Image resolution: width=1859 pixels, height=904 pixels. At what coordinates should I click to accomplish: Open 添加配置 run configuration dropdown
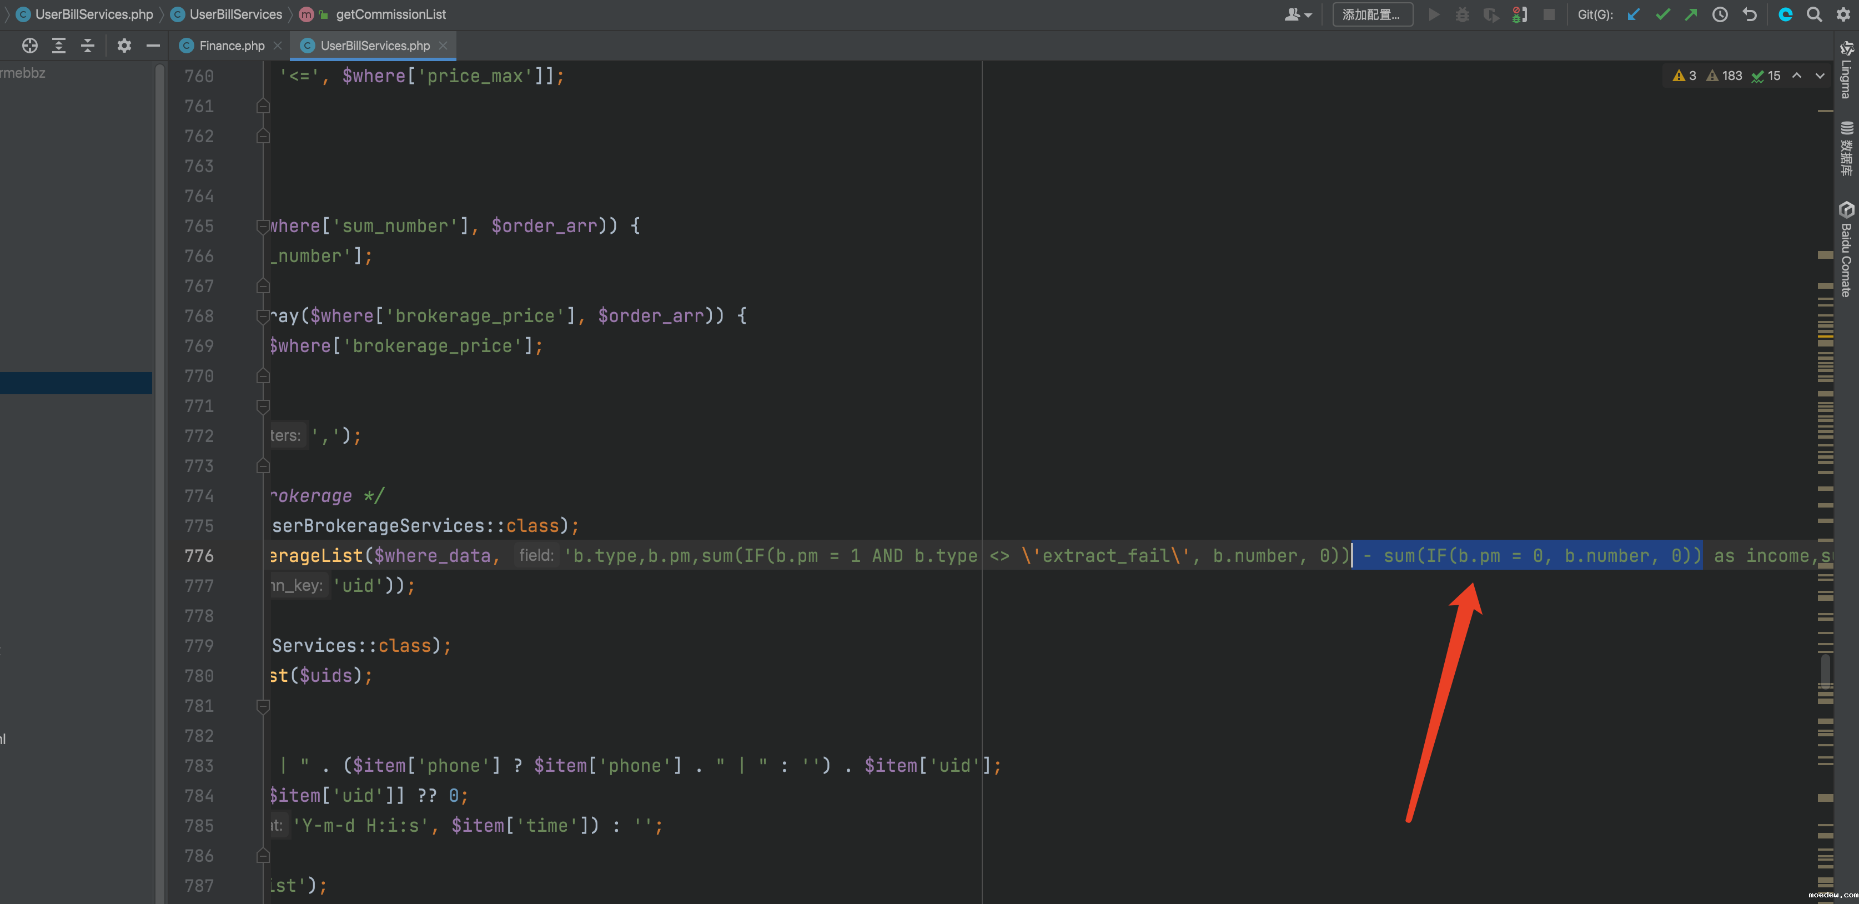click(1371, 14)
